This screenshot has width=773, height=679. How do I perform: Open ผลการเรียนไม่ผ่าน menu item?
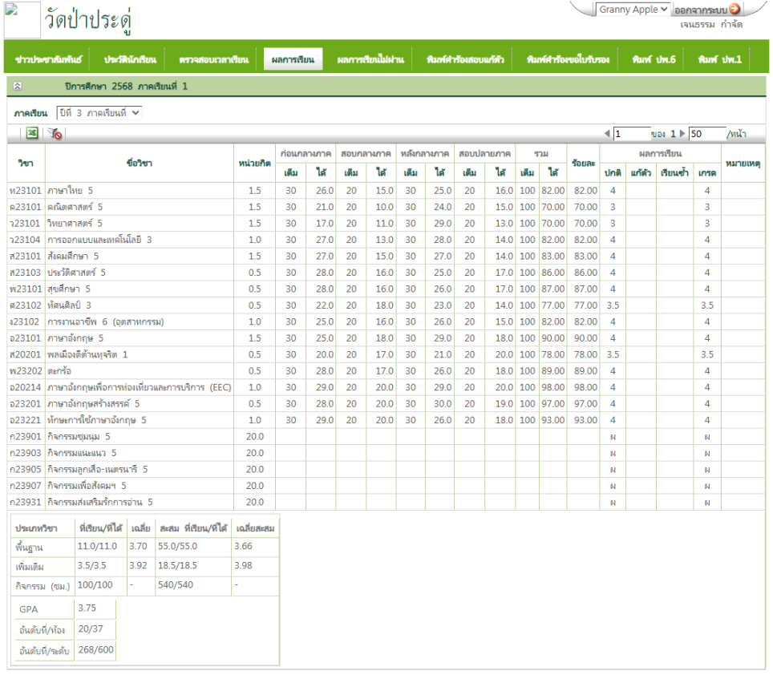click(370, 60)
